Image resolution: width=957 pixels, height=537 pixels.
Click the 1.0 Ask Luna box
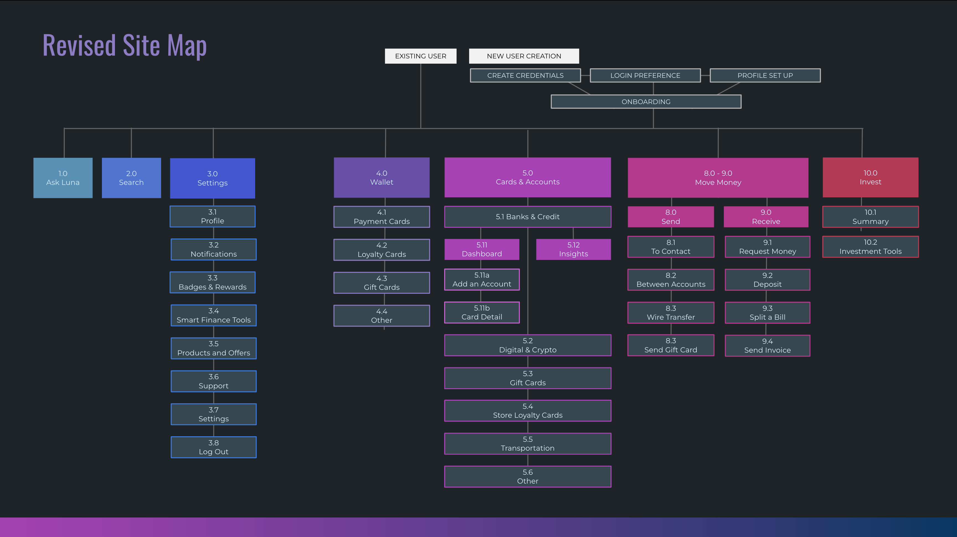(63, 178)
